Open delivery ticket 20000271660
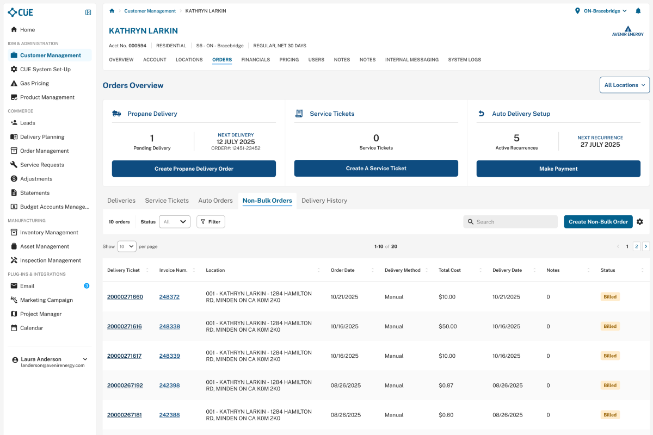The image size is (653, 435). [x=125, y=297]
